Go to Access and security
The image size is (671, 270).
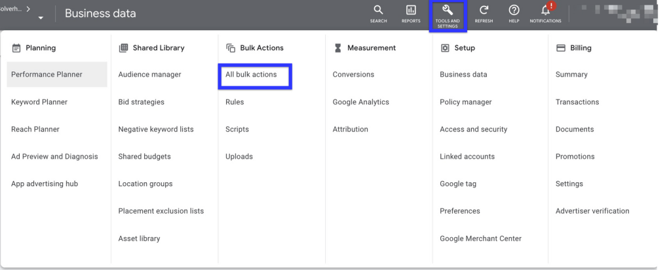pos(474,129)
